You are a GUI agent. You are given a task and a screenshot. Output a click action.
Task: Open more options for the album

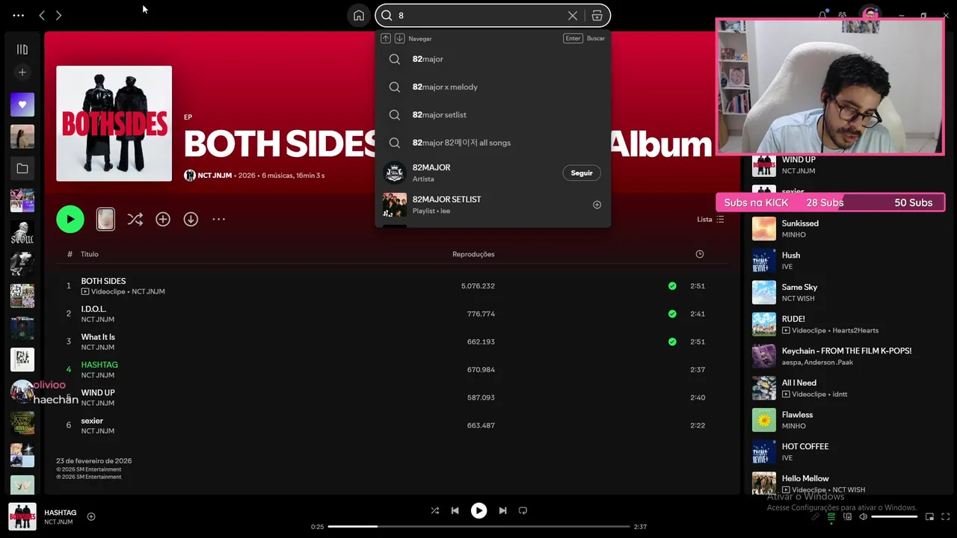click(218, 219)
